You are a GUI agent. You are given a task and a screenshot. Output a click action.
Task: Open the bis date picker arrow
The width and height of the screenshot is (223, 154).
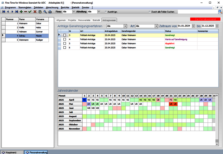click(x=217, y=26)
